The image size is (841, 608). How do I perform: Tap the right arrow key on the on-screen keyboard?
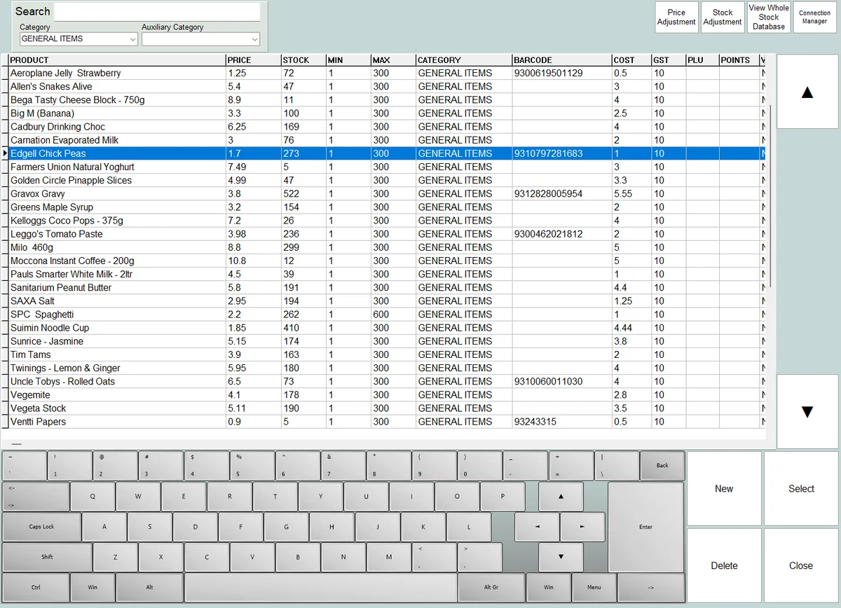pos(582,527)
